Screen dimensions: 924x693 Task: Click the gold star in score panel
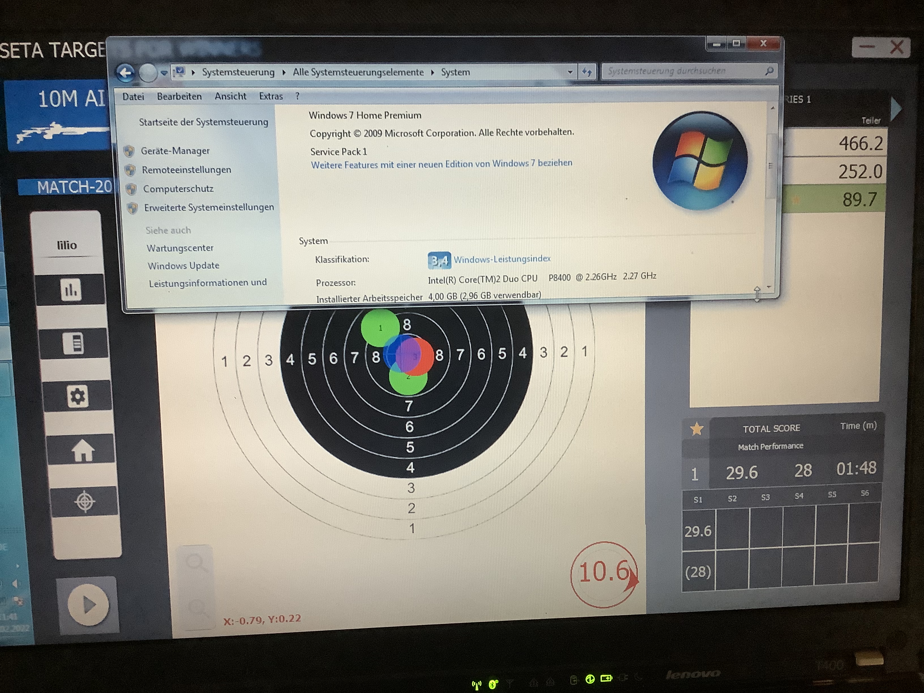(x=696, y=429)
